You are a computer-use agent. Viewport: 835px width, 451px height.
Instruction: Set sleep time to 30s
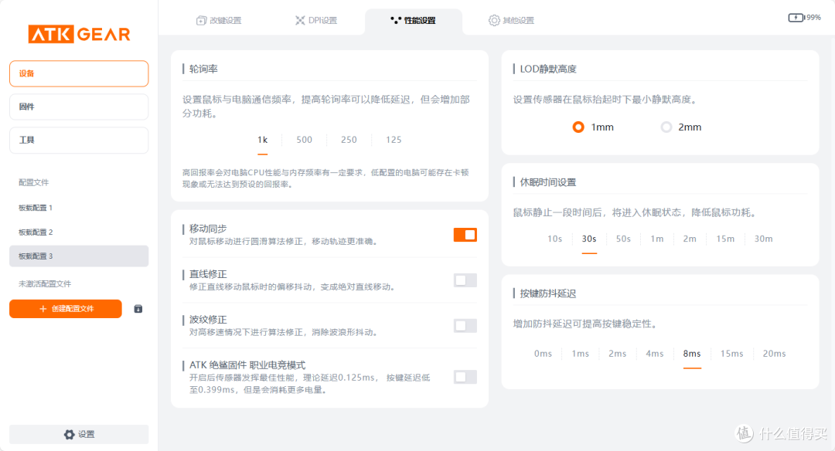click(589, 239)
